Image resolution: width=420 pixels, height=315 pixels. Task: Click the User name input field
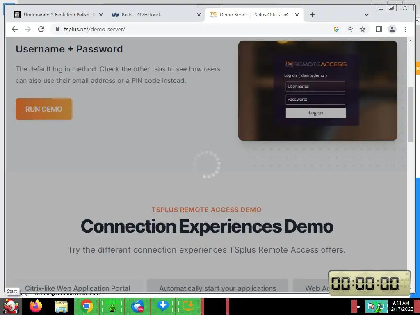315,87
